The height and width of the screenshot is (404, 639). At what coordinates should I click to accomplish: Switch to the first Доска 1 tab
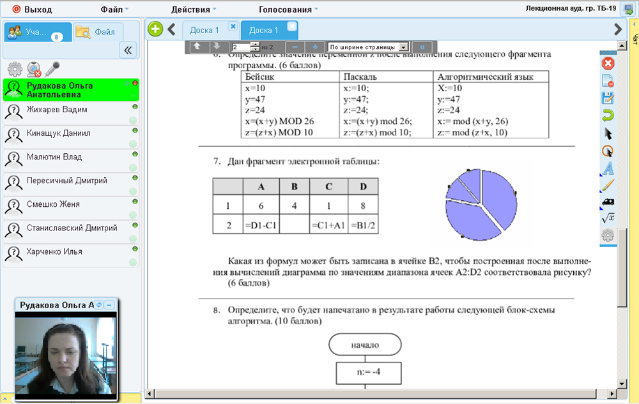204,30
